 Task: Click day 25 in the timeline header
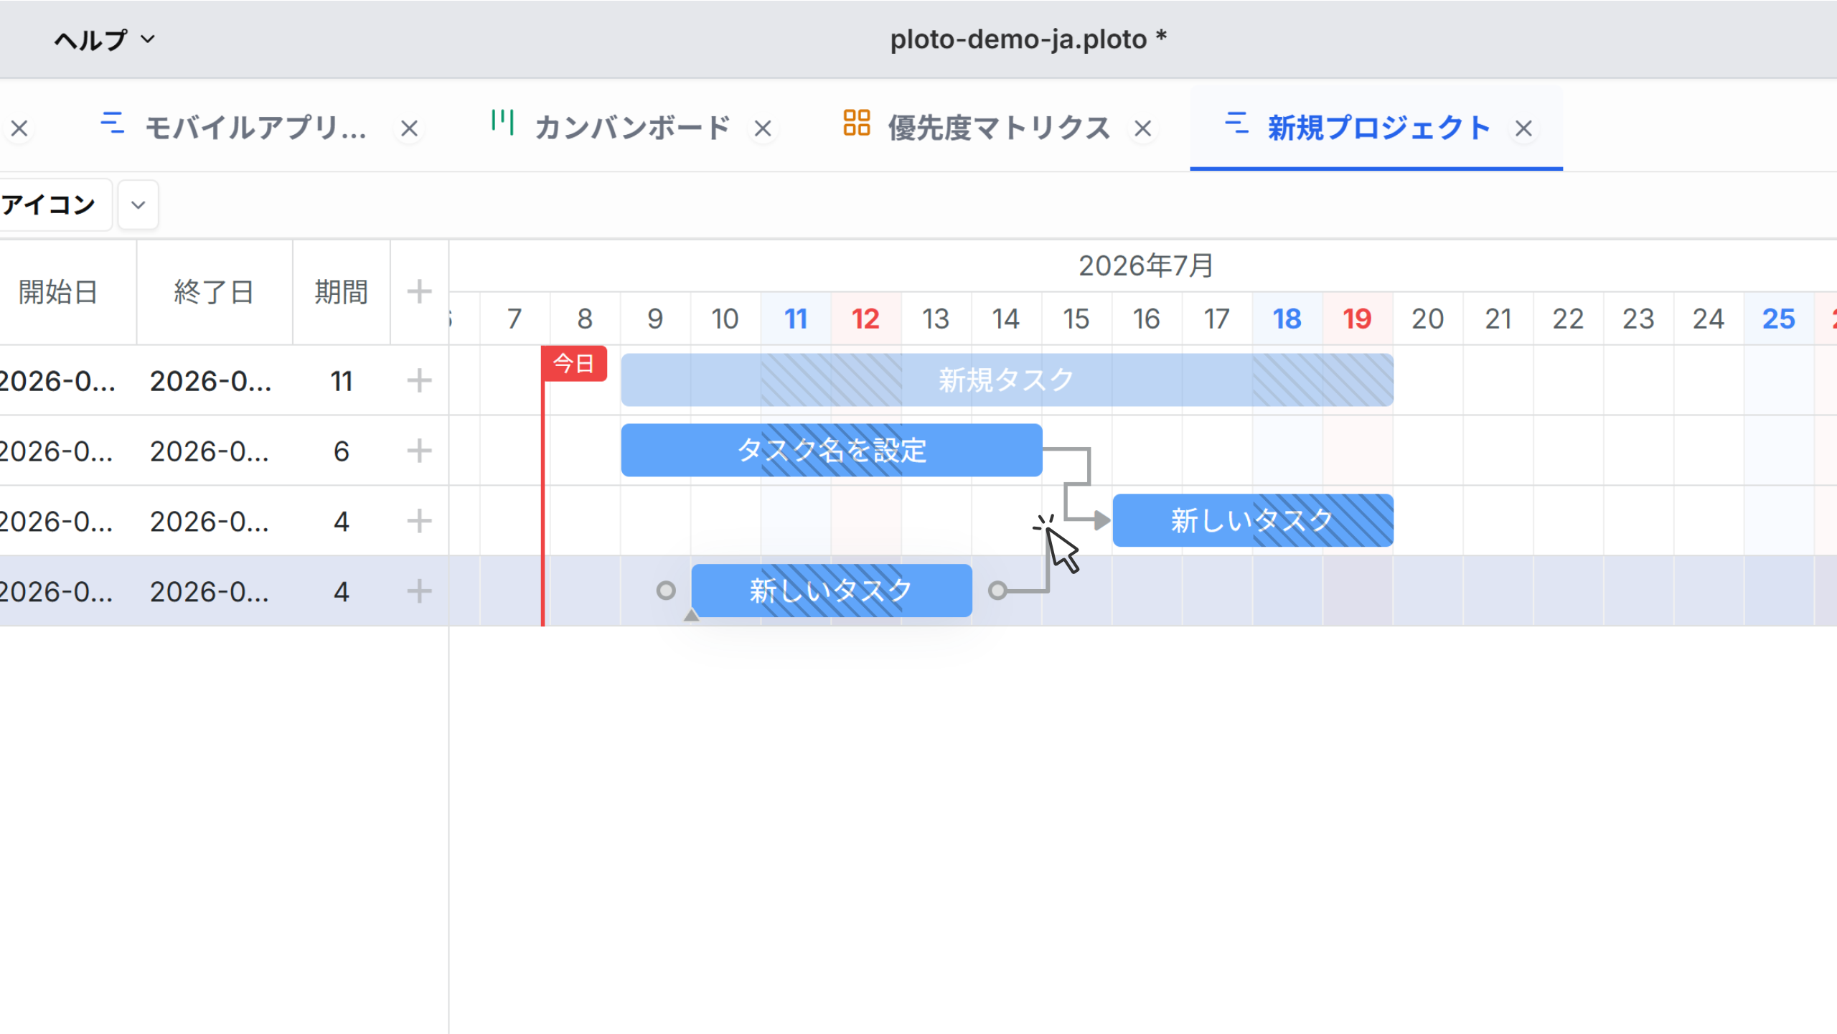(x=1779, y=319)
